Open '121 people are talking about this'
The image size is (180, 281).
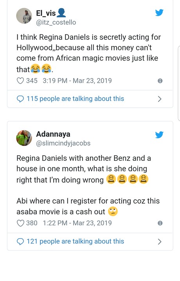75,242
